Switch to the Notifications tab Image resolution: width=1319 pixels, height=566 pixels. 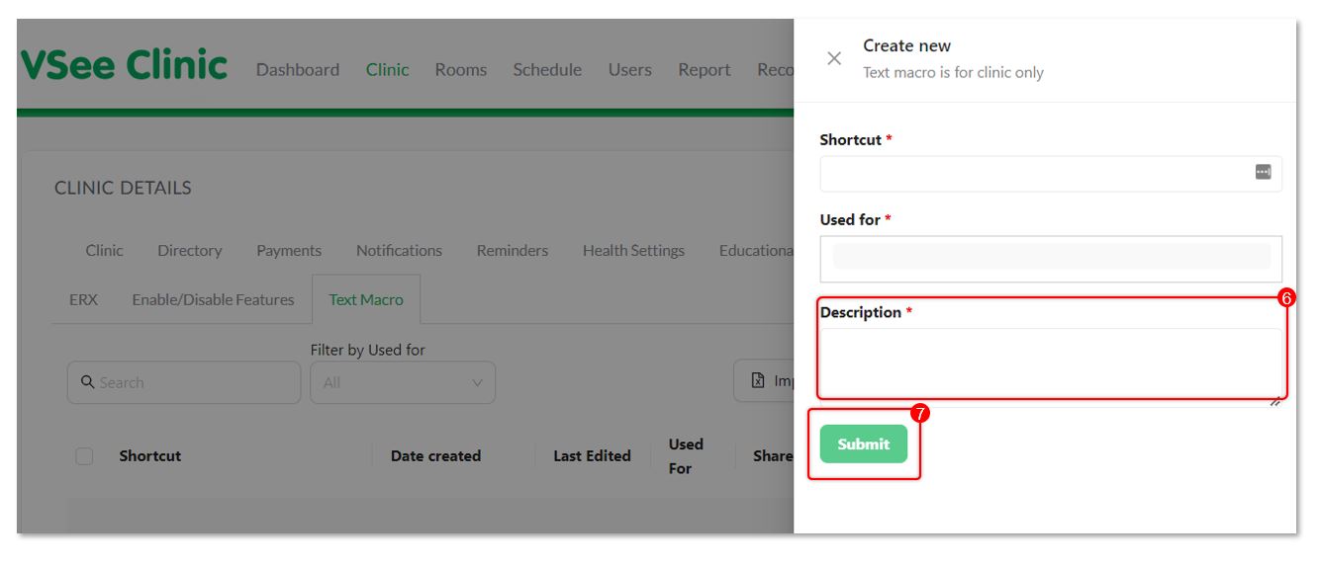399,251
